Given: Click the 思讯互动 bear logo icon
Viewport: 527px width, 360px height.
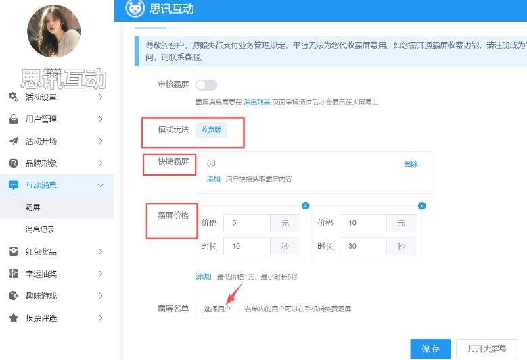Looking at the screenshot, I should [136, 9].
